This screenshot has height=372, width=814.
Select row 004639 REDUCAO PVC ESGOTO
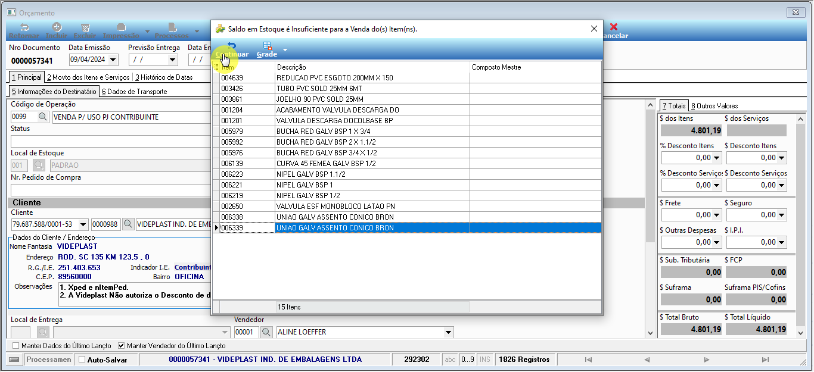coord(408,78)
